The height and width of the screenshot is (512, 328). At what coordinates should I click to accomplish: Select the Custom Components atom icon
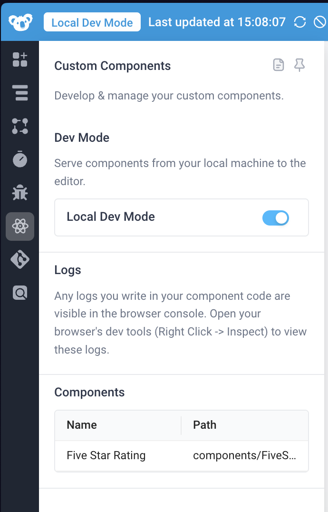(x=20, y=226)
